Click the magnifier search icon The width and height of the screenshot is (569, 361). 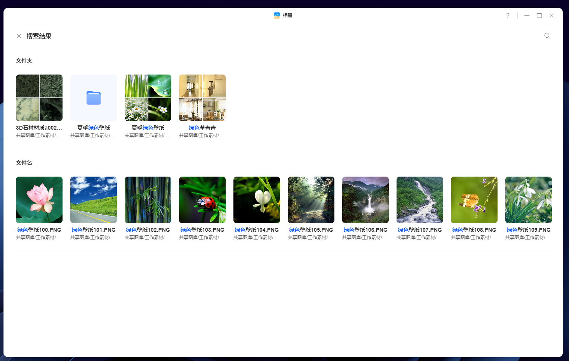pos(547,36)
